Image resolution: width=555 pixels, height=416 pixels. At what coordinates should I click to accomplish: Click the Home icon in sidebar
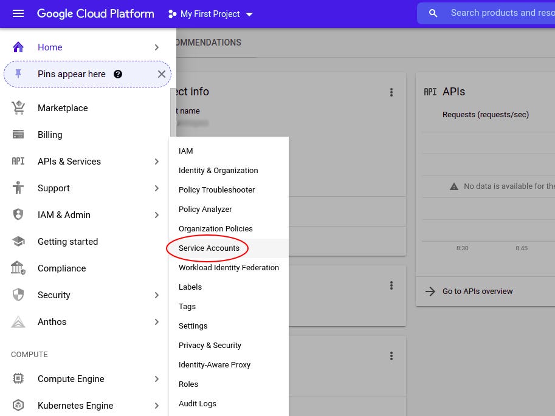18,47
